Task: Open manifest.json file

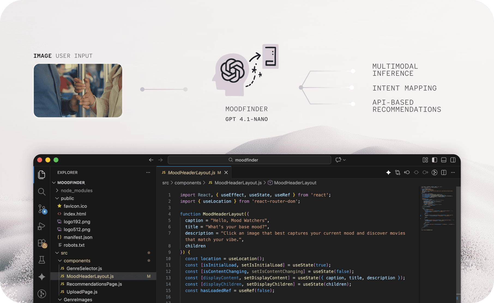Action: (103, 237)
